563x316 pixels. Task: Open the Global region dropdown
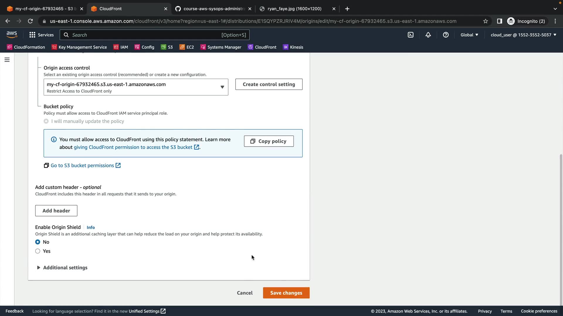(469, 35)
